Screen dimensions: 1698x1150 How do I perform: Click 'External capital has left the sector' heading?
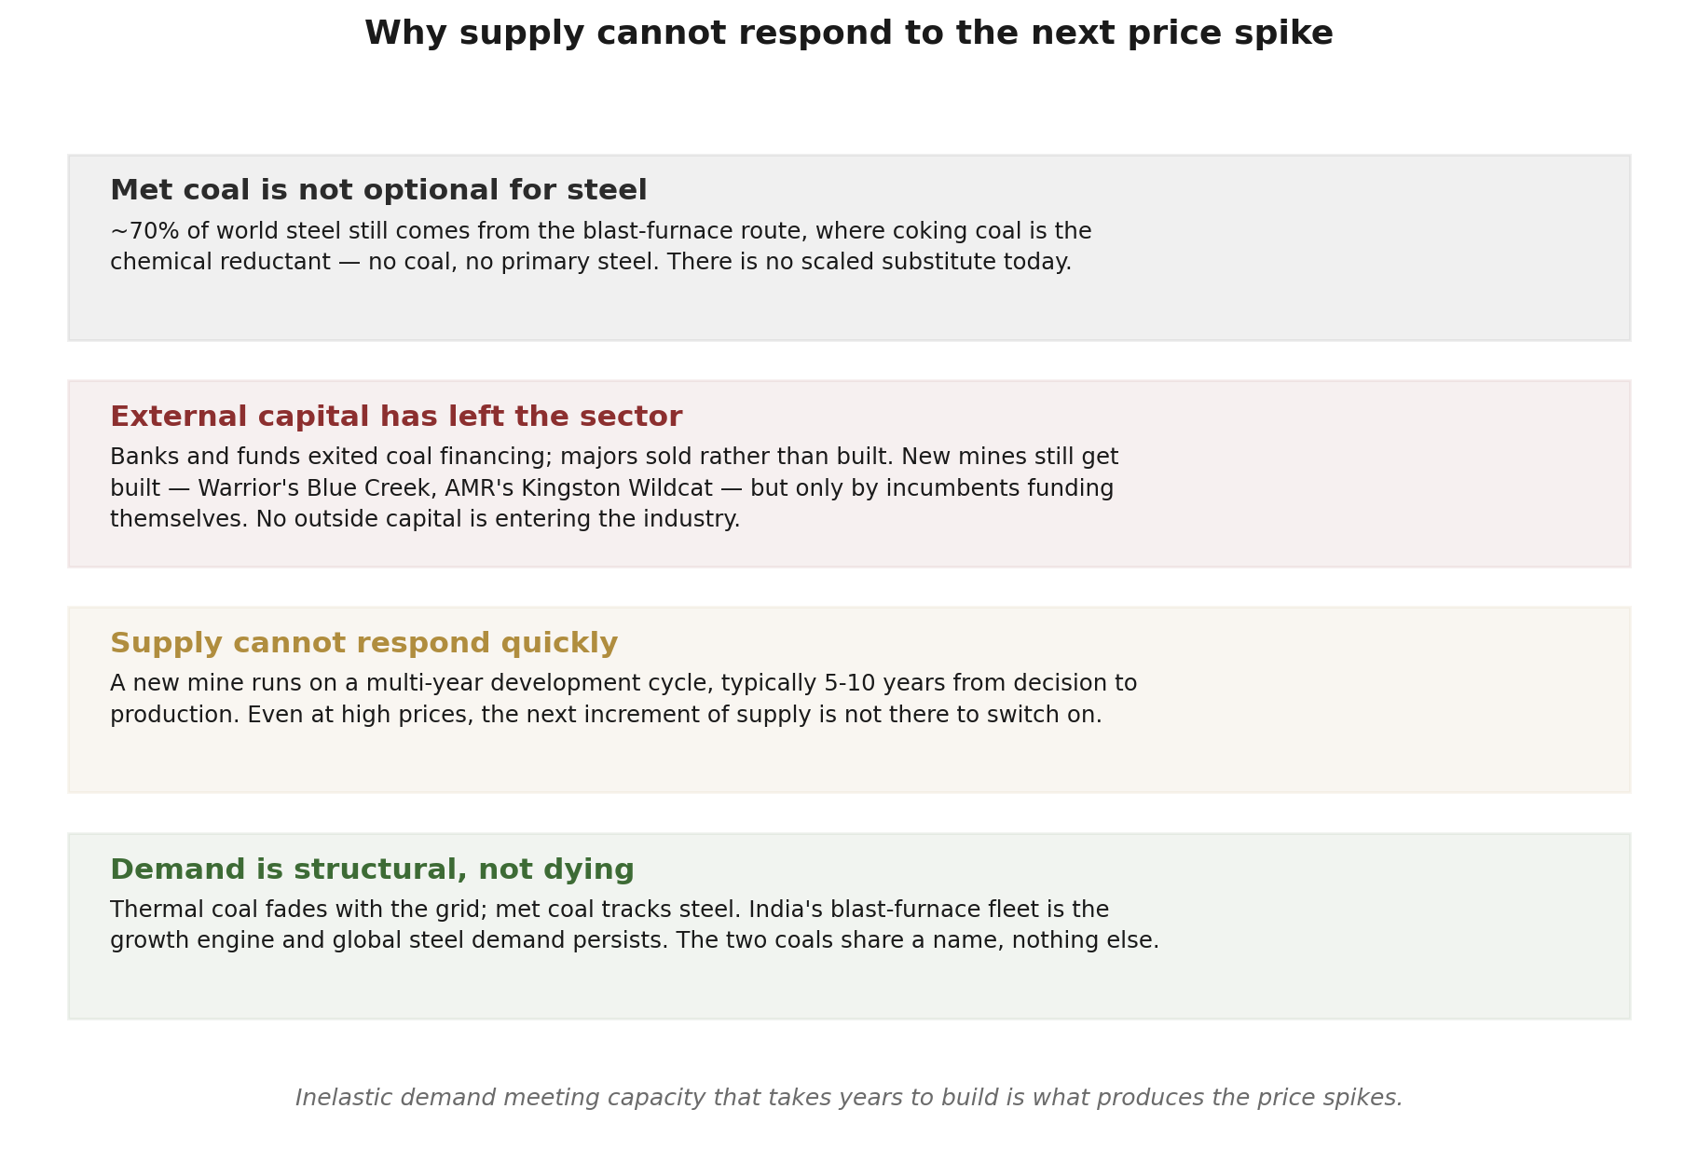coord(396,417)
